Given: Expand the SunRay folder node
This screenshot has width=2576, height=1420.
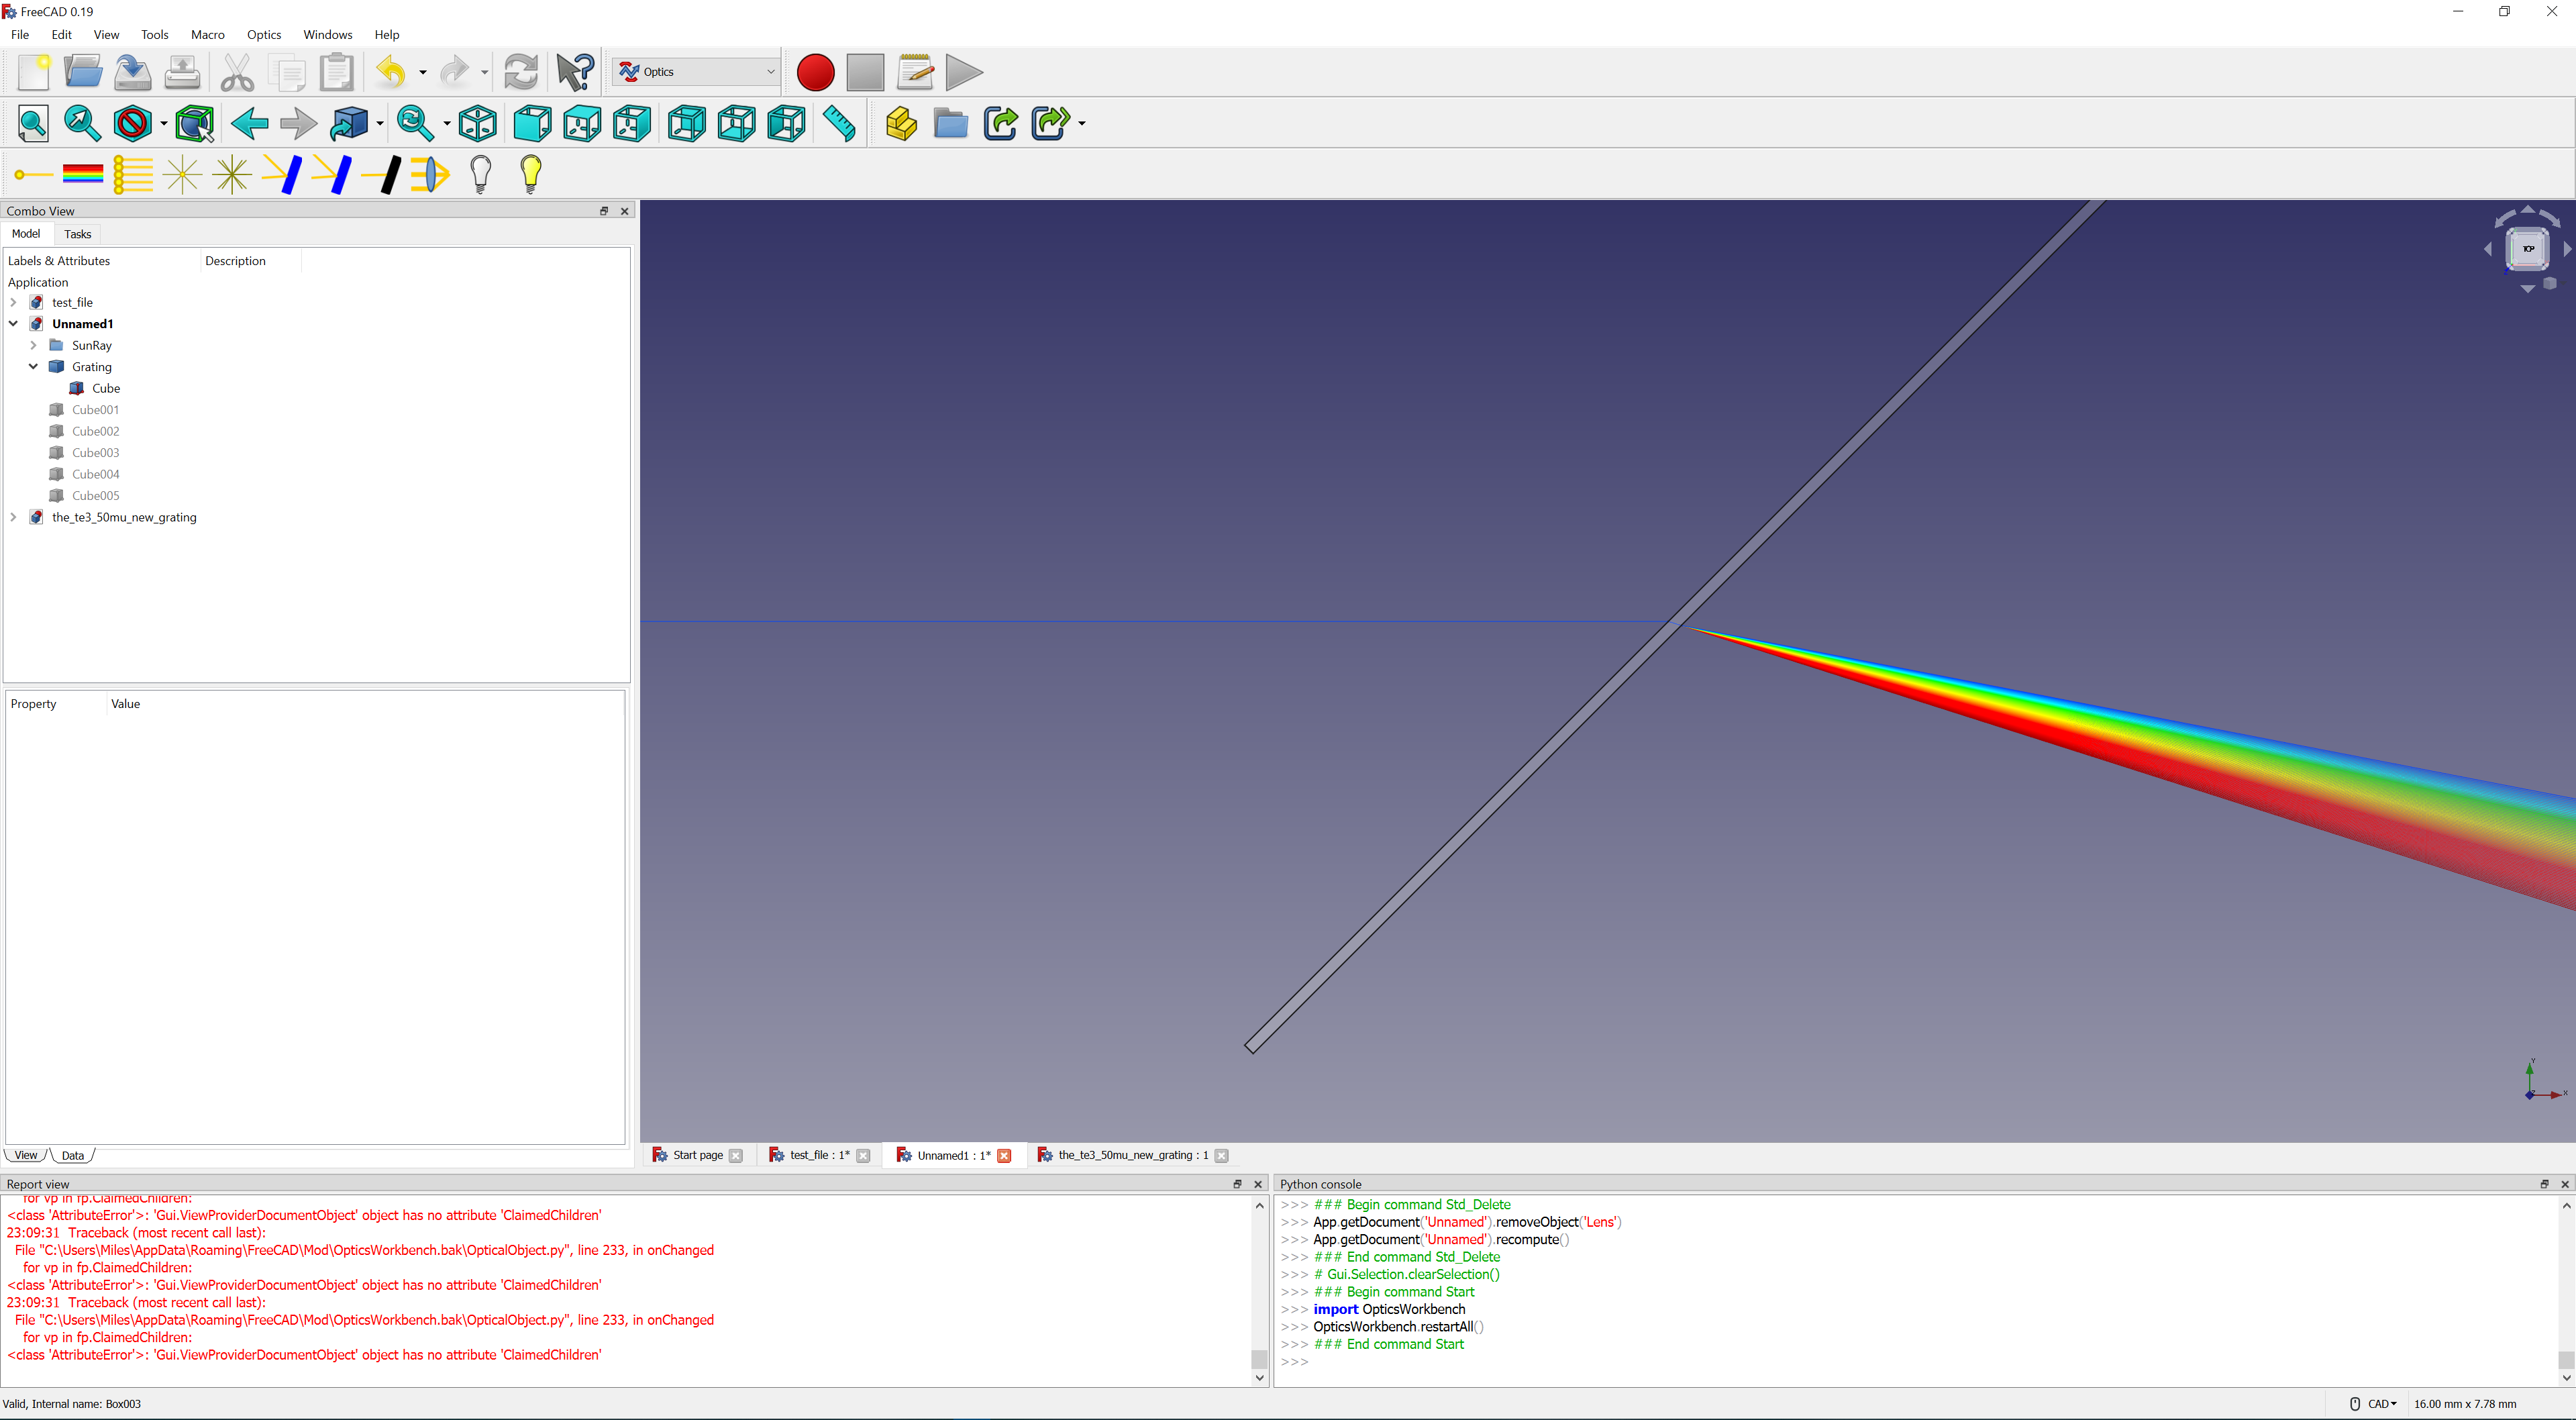Looking at the screenshot, I should [33, 345].
